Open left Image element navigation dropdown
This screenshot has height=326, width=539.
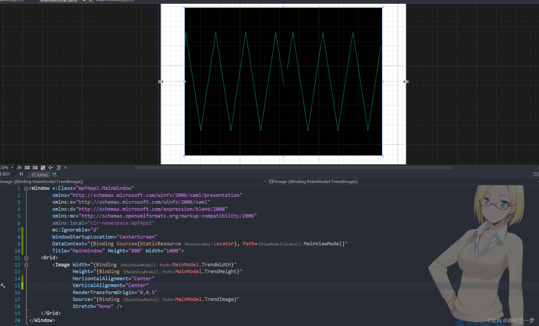(x=264, y=182)
